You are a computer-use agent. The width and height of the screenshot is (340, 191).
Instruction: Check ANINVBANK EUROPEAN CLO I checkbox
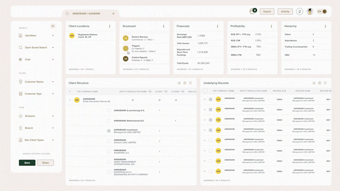109,172
